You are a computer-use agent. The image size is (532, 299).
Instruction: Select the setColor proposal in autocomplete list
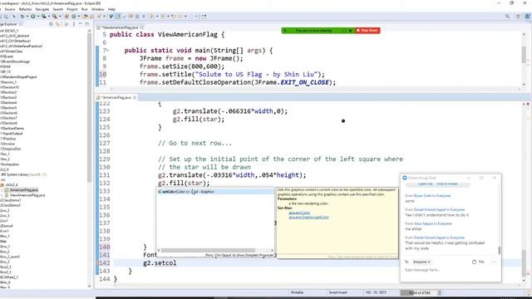pyautogui.click(x=215, y=192)
